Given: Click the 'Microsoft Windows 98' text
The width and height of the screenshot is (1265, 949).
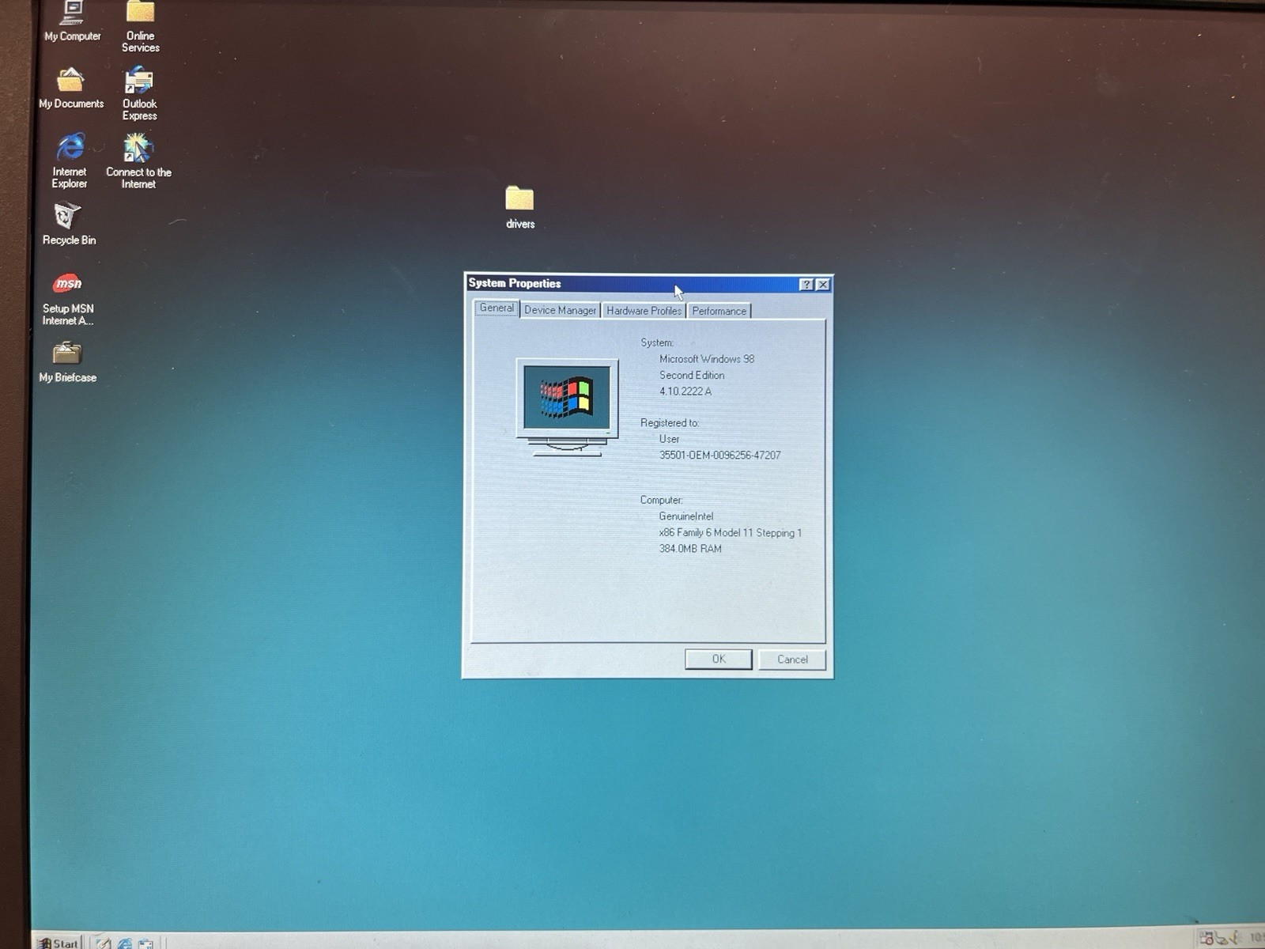Looking at the screenshot, I should (707, 359).
